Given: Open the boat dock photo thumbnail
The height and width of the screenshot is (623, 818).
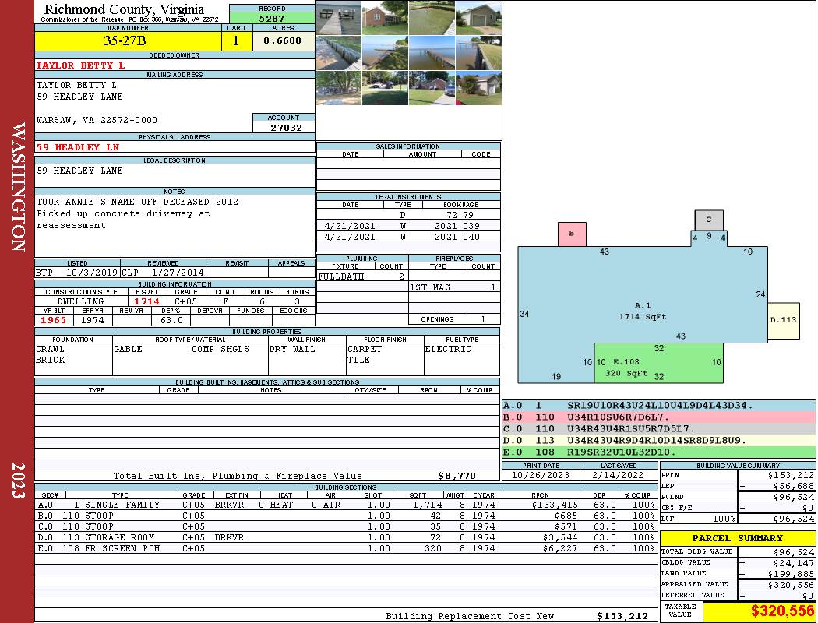Looking at the screenshot, I should click(x=338, y=17).
